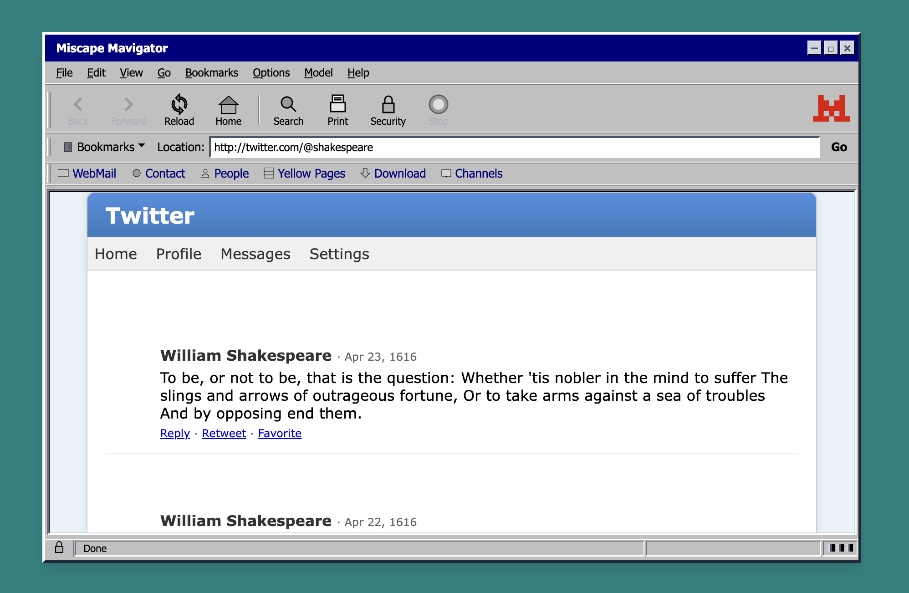Open the Yellow Pages link
The height and width of the screenshot is (593, 909).
click(x=312, y=174)
